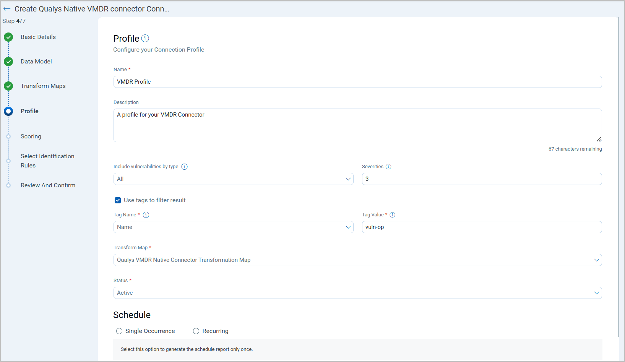This screenshot has height=362, width=625.
Task: Go to the Basic Details step
Action: [38, 37]
